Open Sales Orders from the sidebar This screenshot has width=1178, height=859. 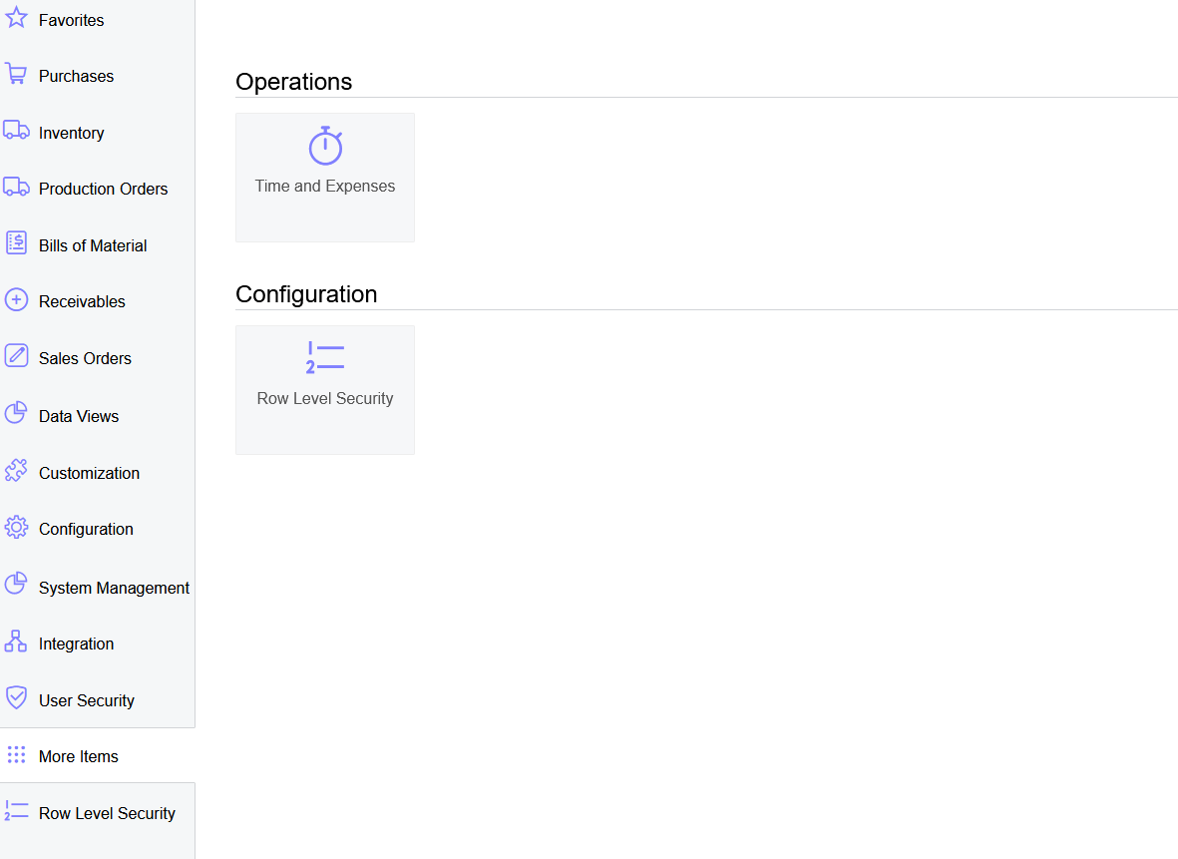(85, 358)
